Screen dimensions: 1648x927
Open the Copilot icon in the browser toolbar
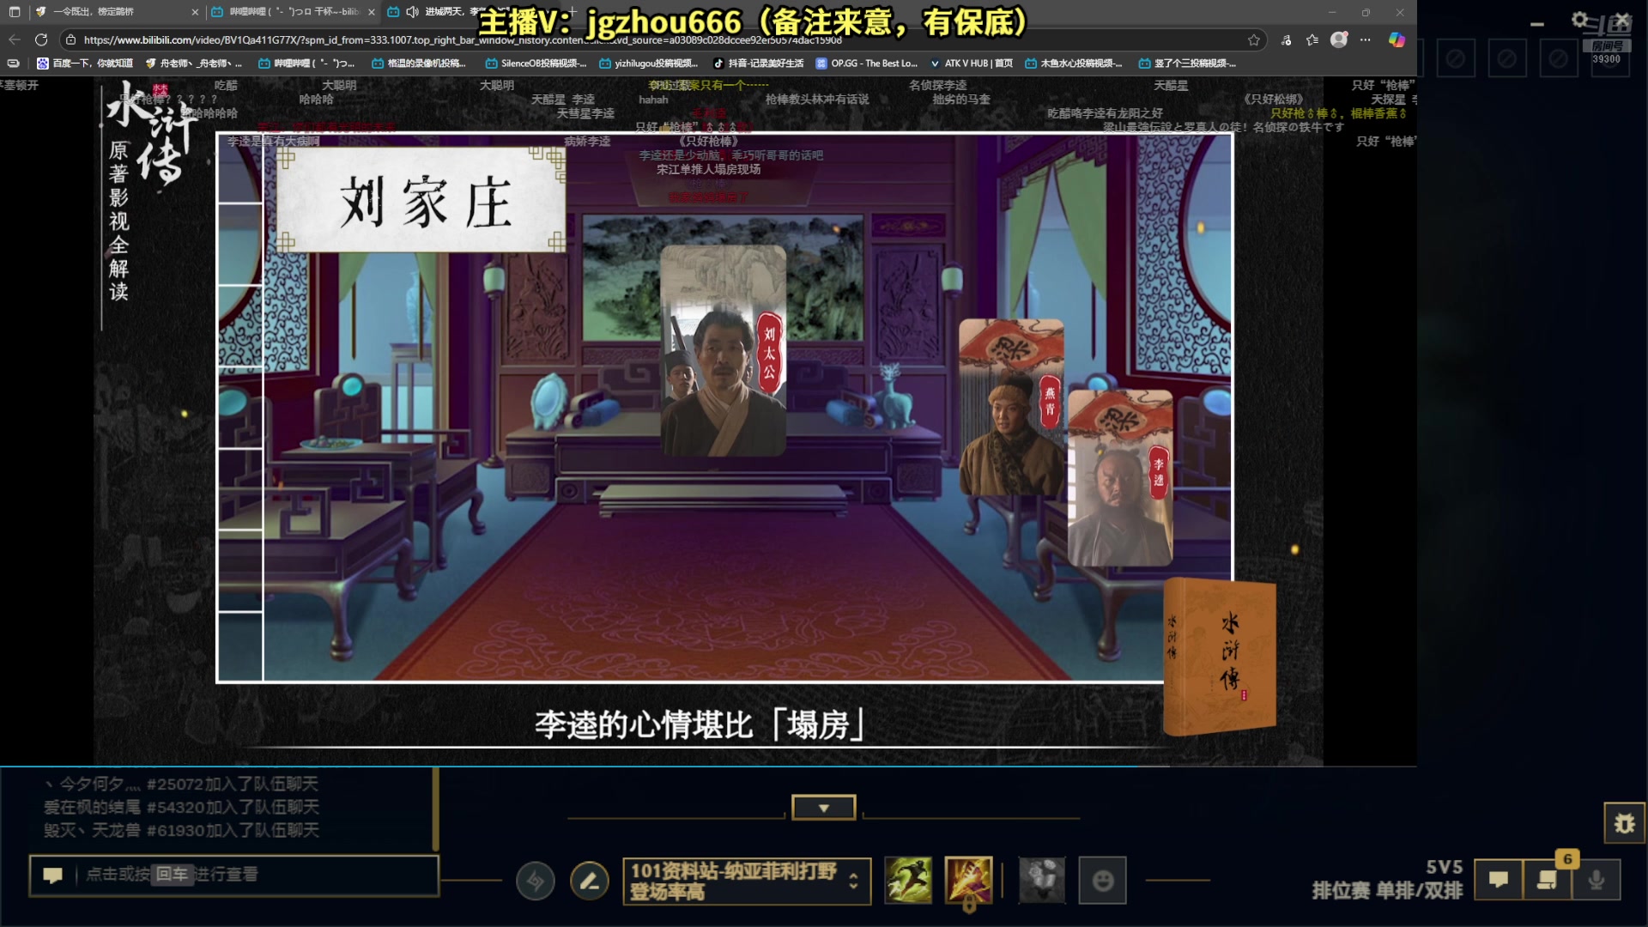click(x=1397, y=39)
